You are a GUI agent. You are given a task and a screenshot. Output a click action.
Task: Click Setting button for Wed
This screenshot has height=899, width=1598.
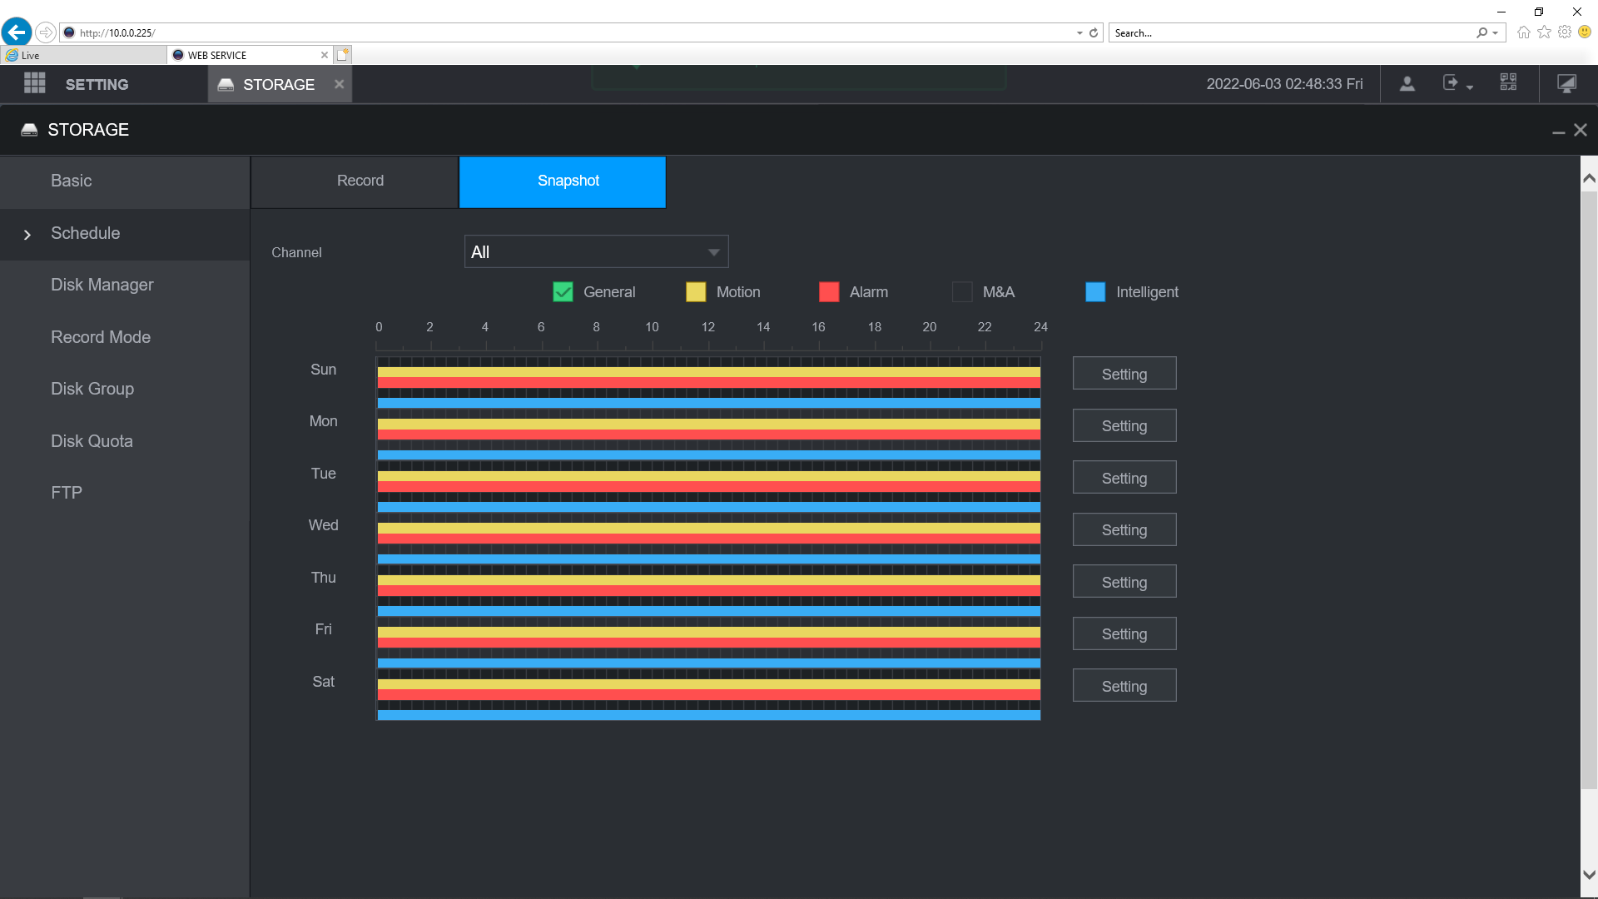point(1124,529)
